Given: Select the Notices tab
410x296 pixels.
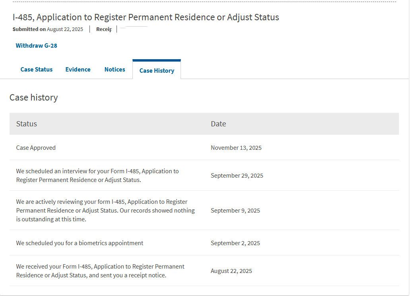Looking at the screenshot, I should (115, 70).
